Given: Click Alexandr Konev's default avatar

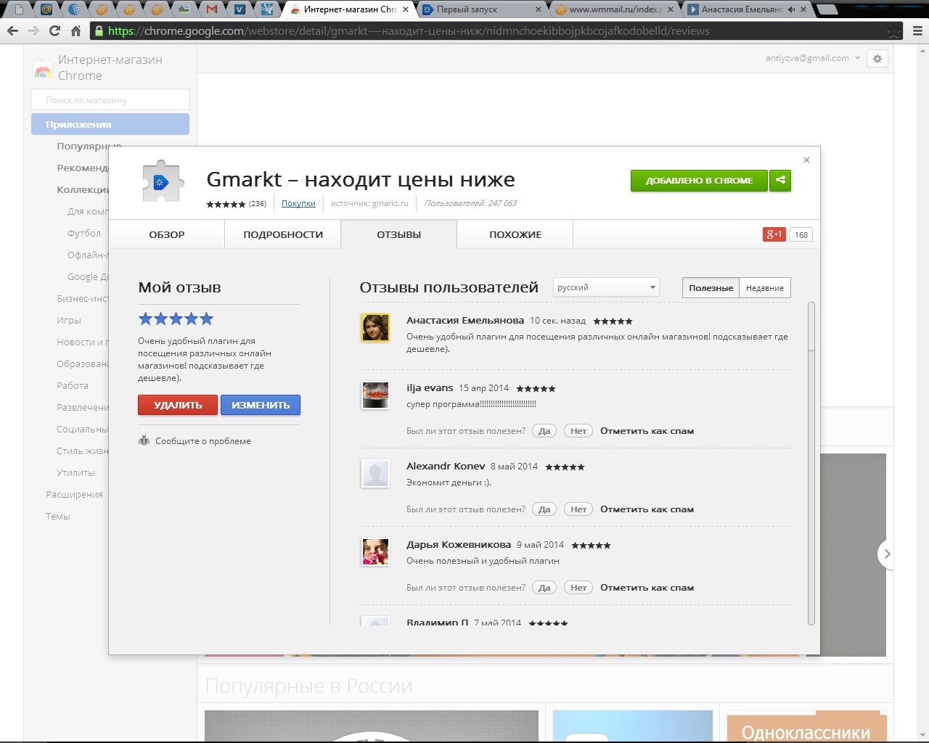Looking at the screenshot, I should (375, 474).
